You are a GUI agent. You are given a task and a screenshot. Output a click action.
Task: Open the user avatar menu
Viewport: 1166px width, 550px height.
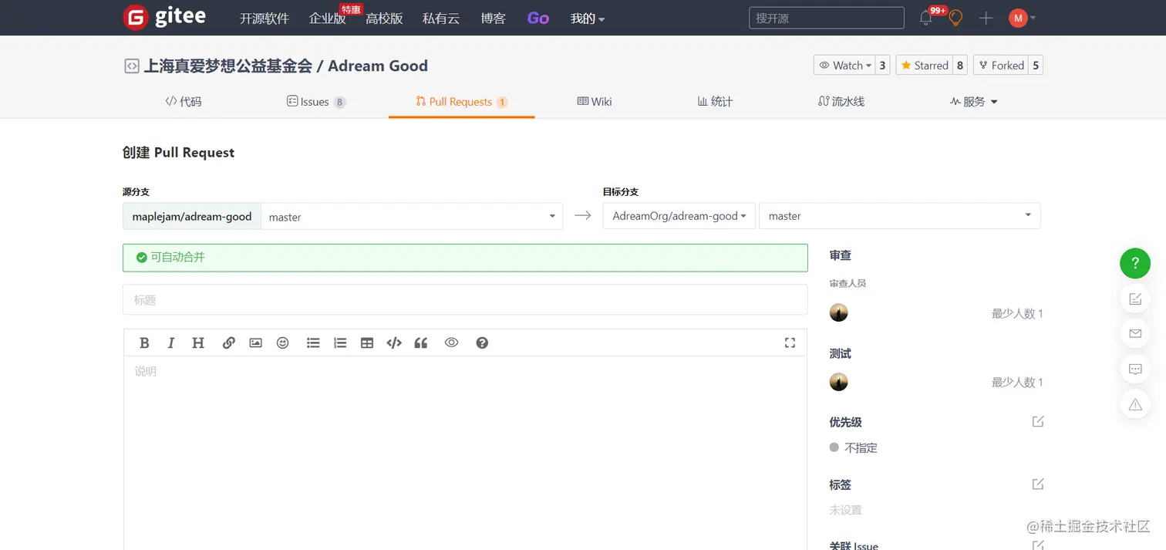tap(1022, 18)
